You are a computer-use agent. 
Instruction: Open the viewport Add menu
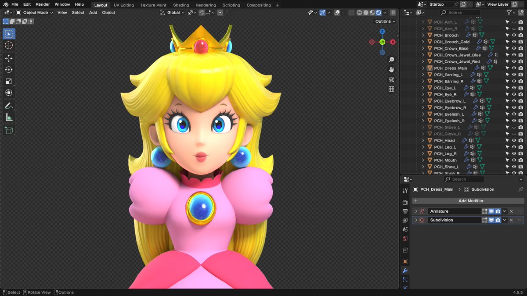tap(93, 13)
